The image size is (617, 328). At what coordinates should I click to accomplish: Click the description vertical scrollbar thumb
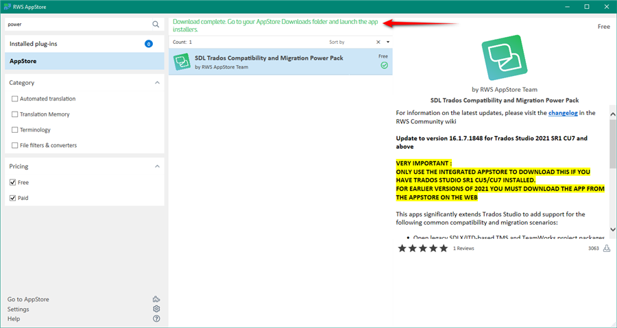[x=613, y=143]
